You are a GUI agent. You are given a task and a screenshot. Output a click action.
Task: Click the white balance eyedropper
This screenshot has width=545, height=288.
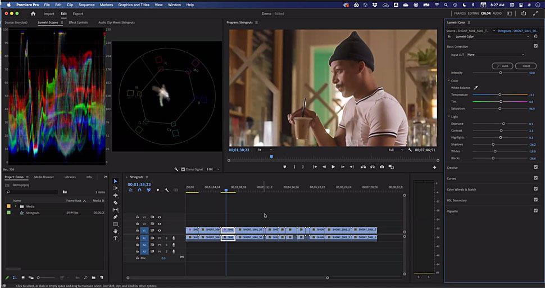coord(475,88)
